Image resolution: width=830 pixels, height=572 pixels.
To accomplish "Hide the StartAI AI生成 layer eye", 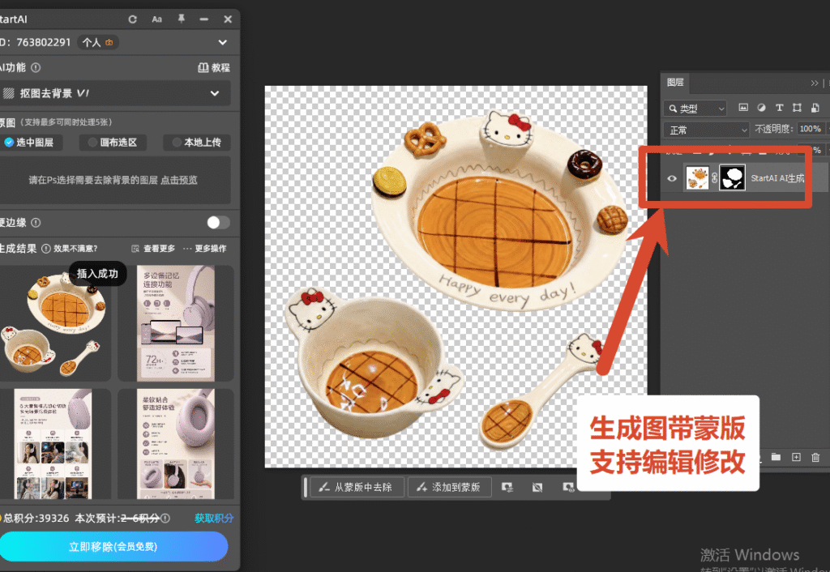I will [x=672, y=178].
